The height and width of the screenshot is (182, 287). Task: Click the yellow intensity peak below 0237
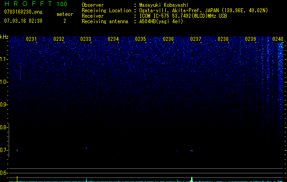tap(192, 179)
